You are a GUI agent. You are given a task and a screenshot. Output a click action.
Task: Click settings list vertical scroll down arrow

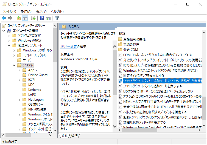click(204, 126)
